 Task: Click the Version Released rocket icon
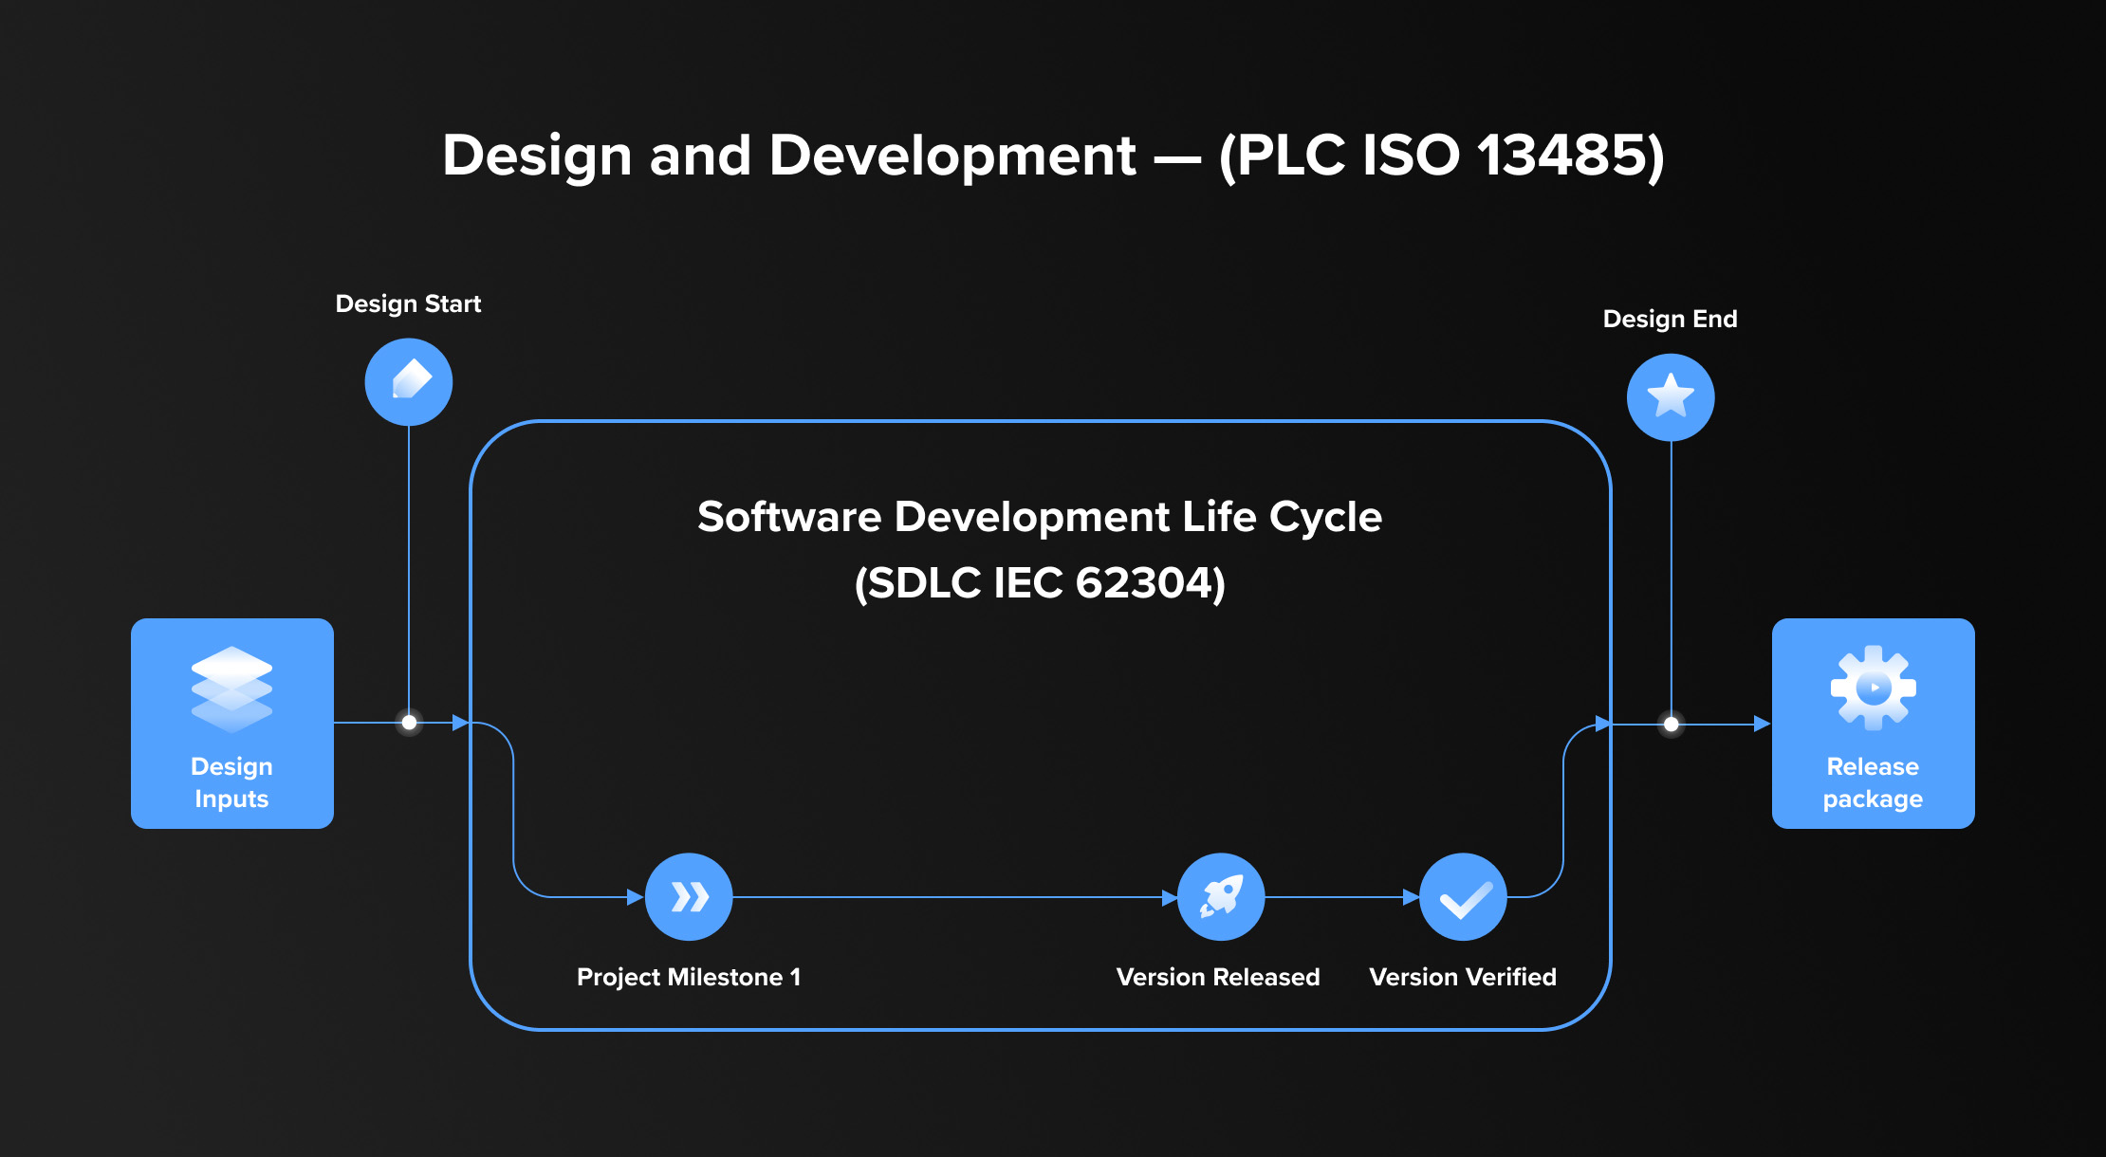[x=1221, y=897]
